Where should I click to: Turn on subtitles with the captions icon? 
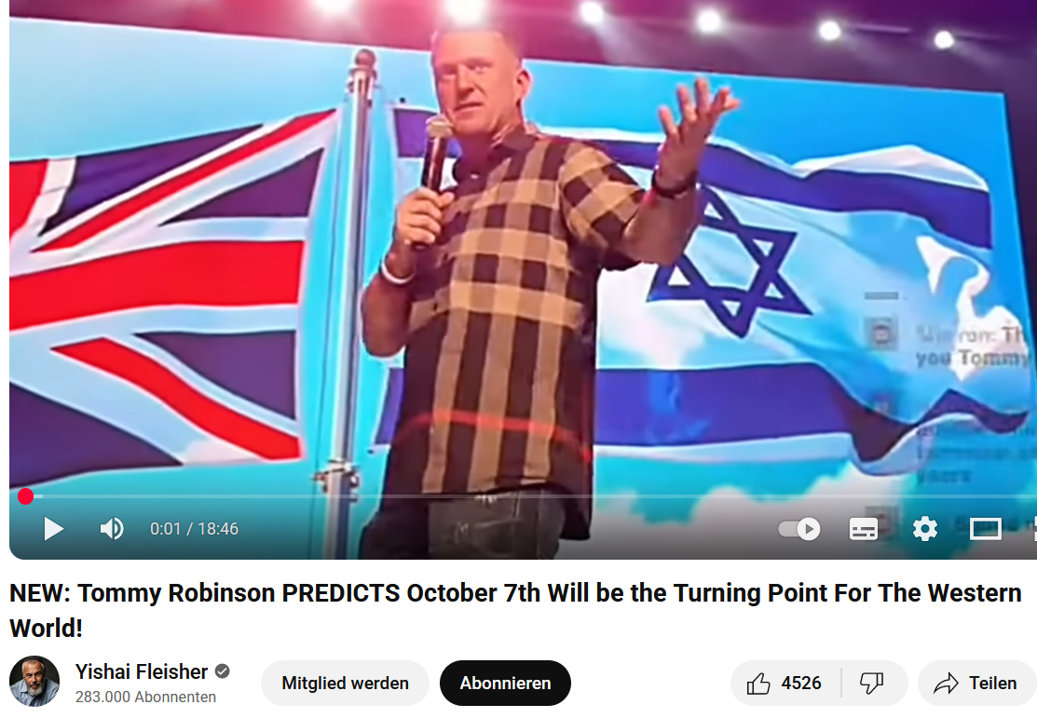click(x=863, y=529)
